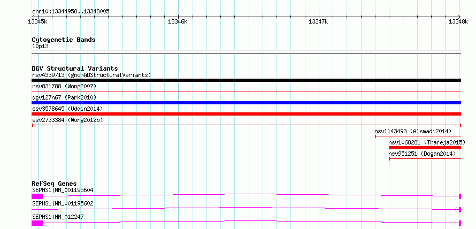Open variant esv2733384 (Wong2012b) label
476x229 pixels.
pos(67,120)
